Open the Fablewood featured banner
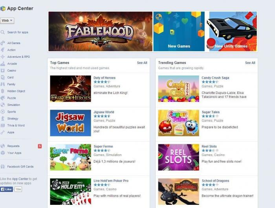The image size is (275, 208). pos(100,31)
